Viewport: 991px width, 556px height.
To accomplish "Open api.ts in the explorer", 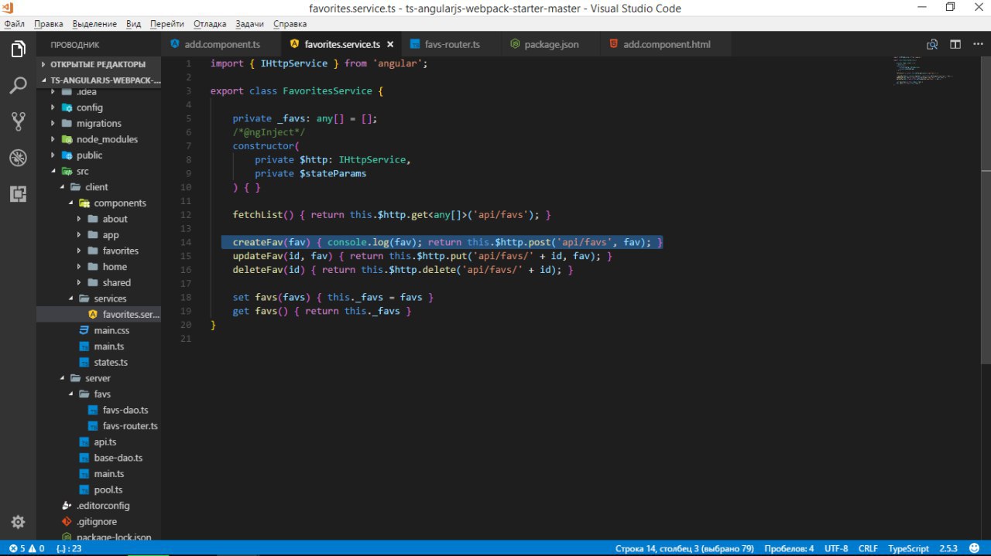I will coord(99,442).
